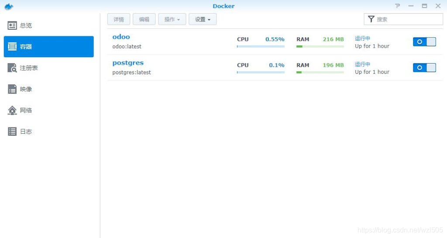Click the 0.1% CPU value
The height and width of the screenshot is (238, 447).
click(x=276, y=65)
